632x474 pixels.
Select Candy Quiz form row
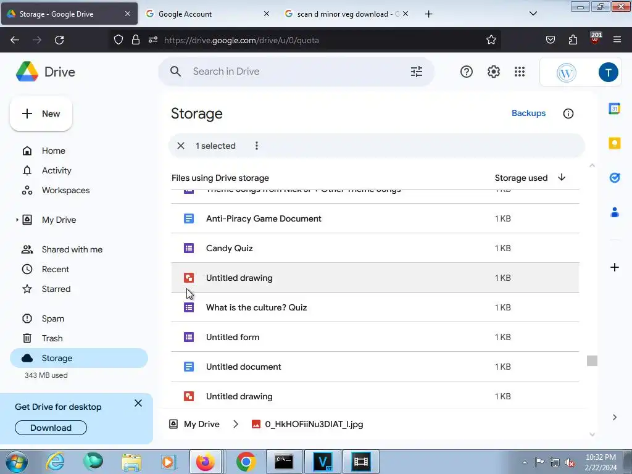pos(375,248)
